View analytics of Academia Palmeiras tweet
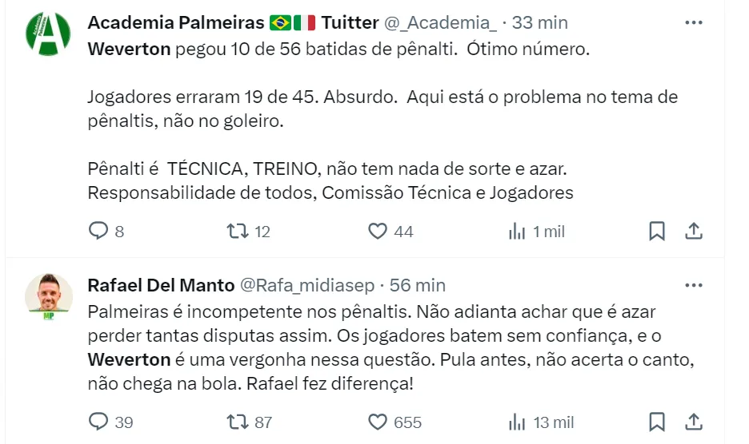The height and width of the screenshot is (444, 749). point(517,232)
